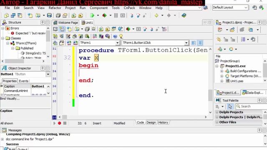Pause the running program
This screenshot has width=267, height=150.
[116, 15]
